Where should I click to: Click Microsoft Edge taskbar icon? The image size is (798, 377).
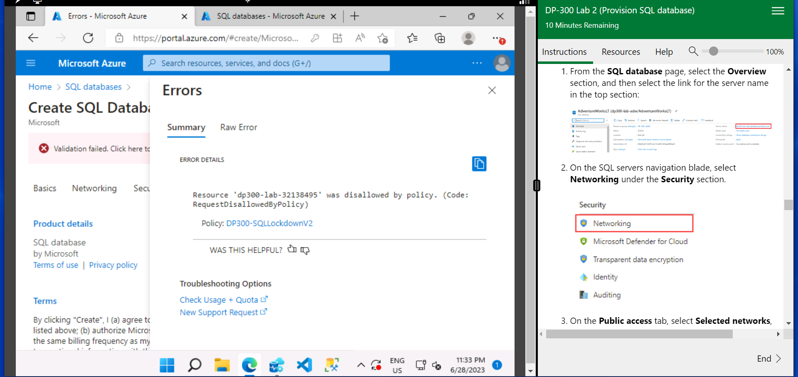coord(249,365)
